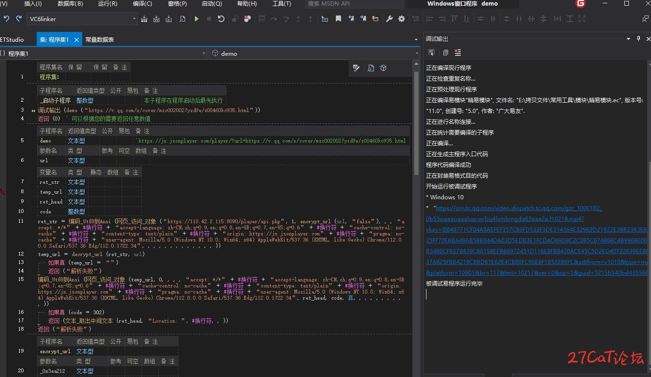Click the 3D cube icon above the code table
The image size is (651, 377).
pos(383,68)
